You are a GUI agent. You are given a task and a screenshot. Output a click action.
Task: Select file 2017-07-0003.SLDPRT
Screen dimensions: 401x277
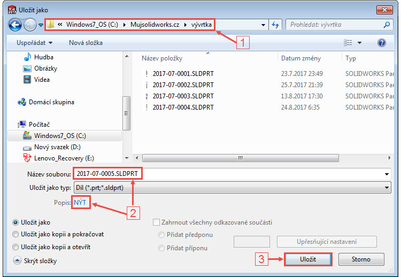click(x=183, y=96)
